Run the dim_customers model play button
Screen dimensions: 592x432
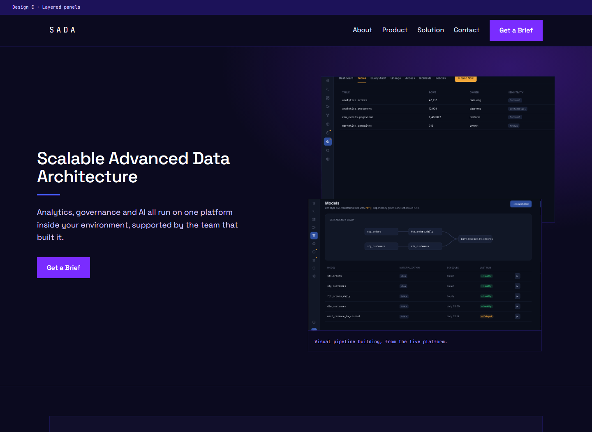518,306
